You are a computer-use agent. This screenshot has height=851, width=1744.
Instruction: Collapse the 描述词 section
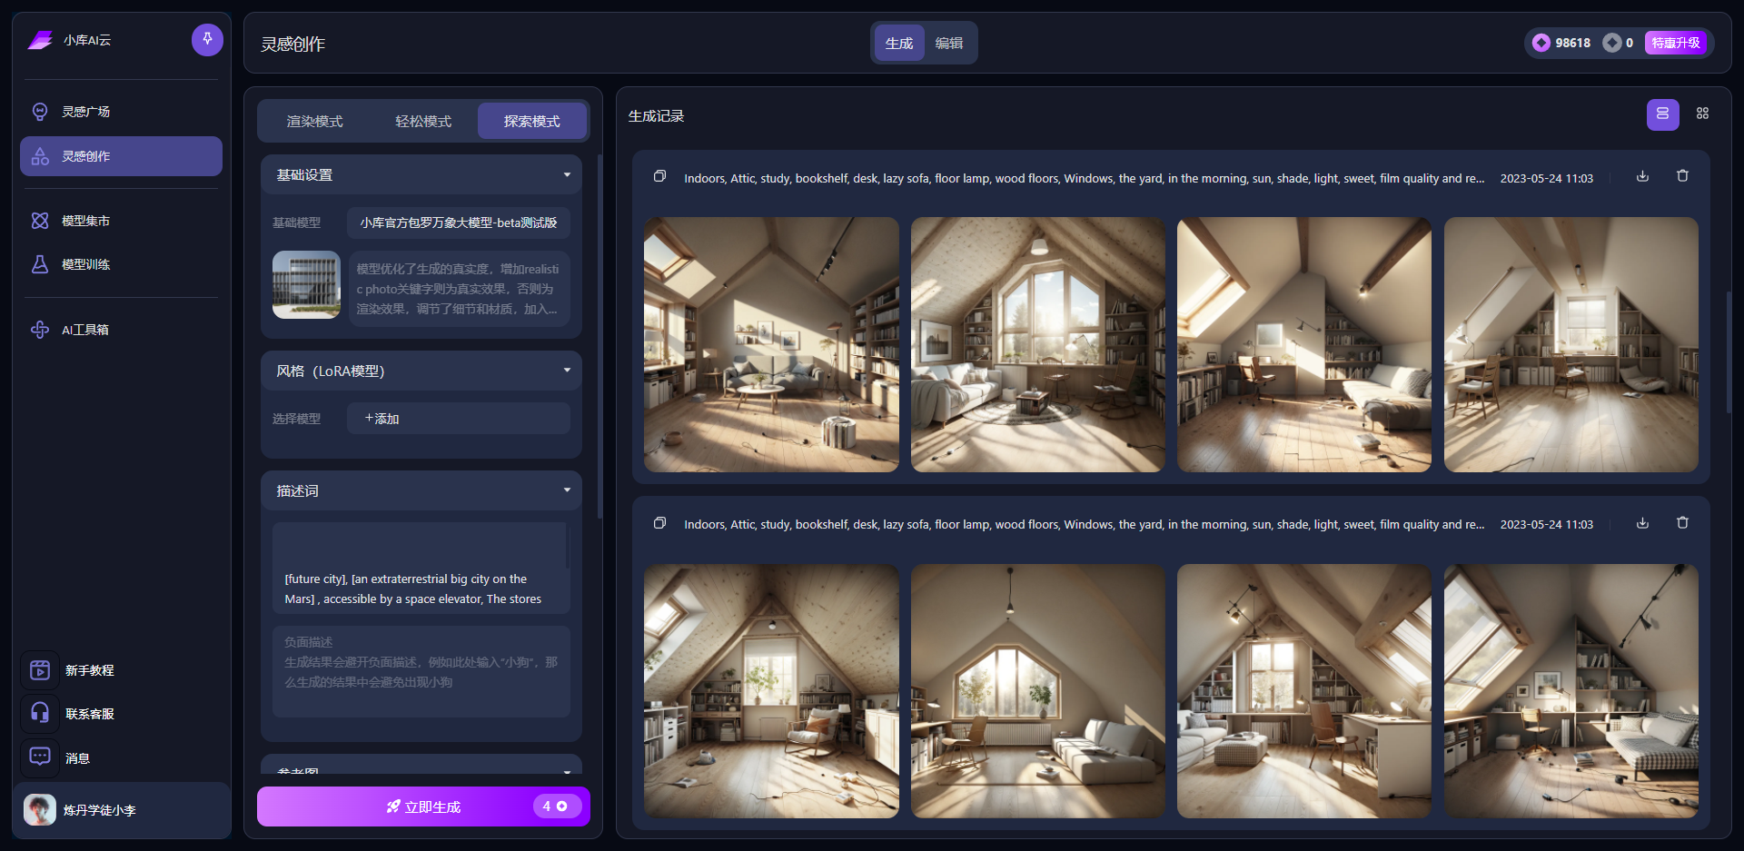[567, 490]
